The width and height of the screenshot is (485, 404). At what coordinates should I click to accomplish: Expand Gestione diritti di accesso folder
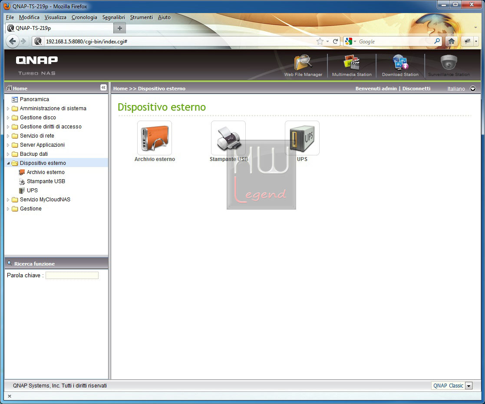[x=8, y=127]
